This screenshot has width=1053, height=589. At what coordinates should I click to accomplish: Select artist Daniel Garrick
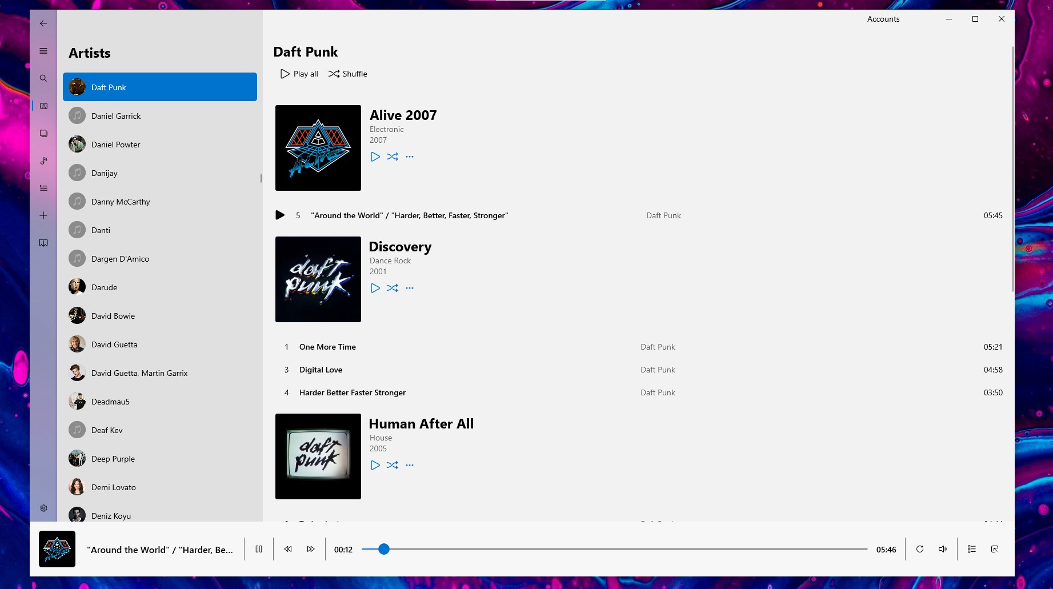pos(160,115)
